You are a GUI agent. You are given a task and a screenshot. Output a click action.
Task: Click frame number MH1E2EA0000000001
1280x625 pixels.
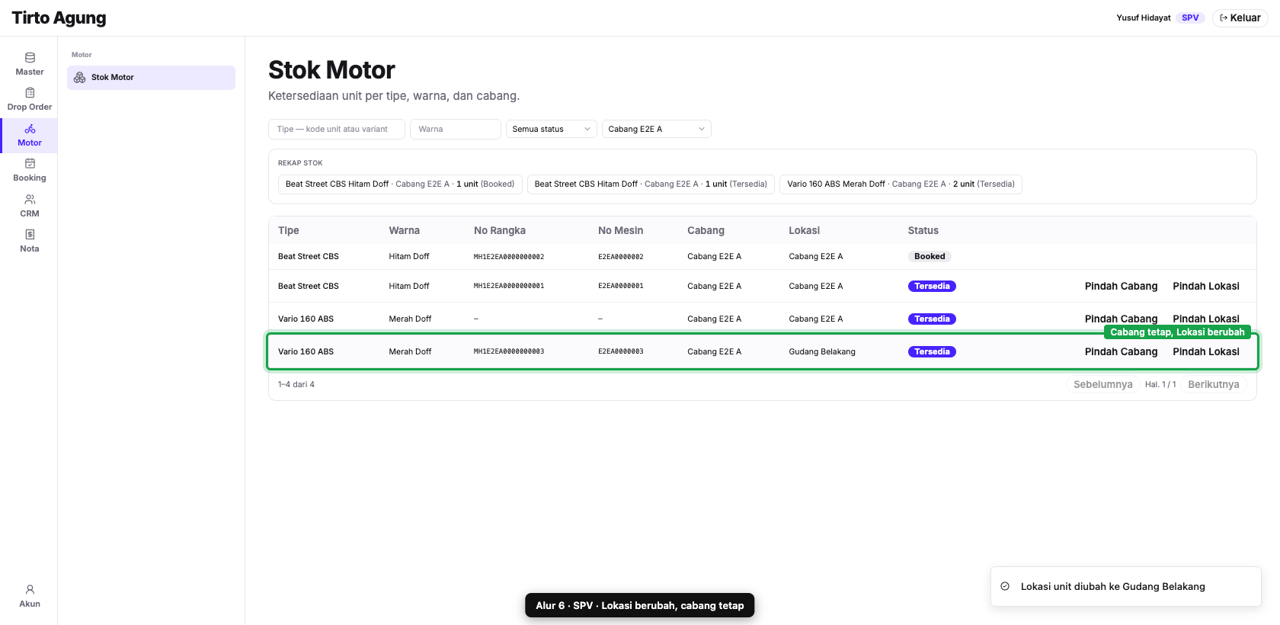[x=509, y=286]
